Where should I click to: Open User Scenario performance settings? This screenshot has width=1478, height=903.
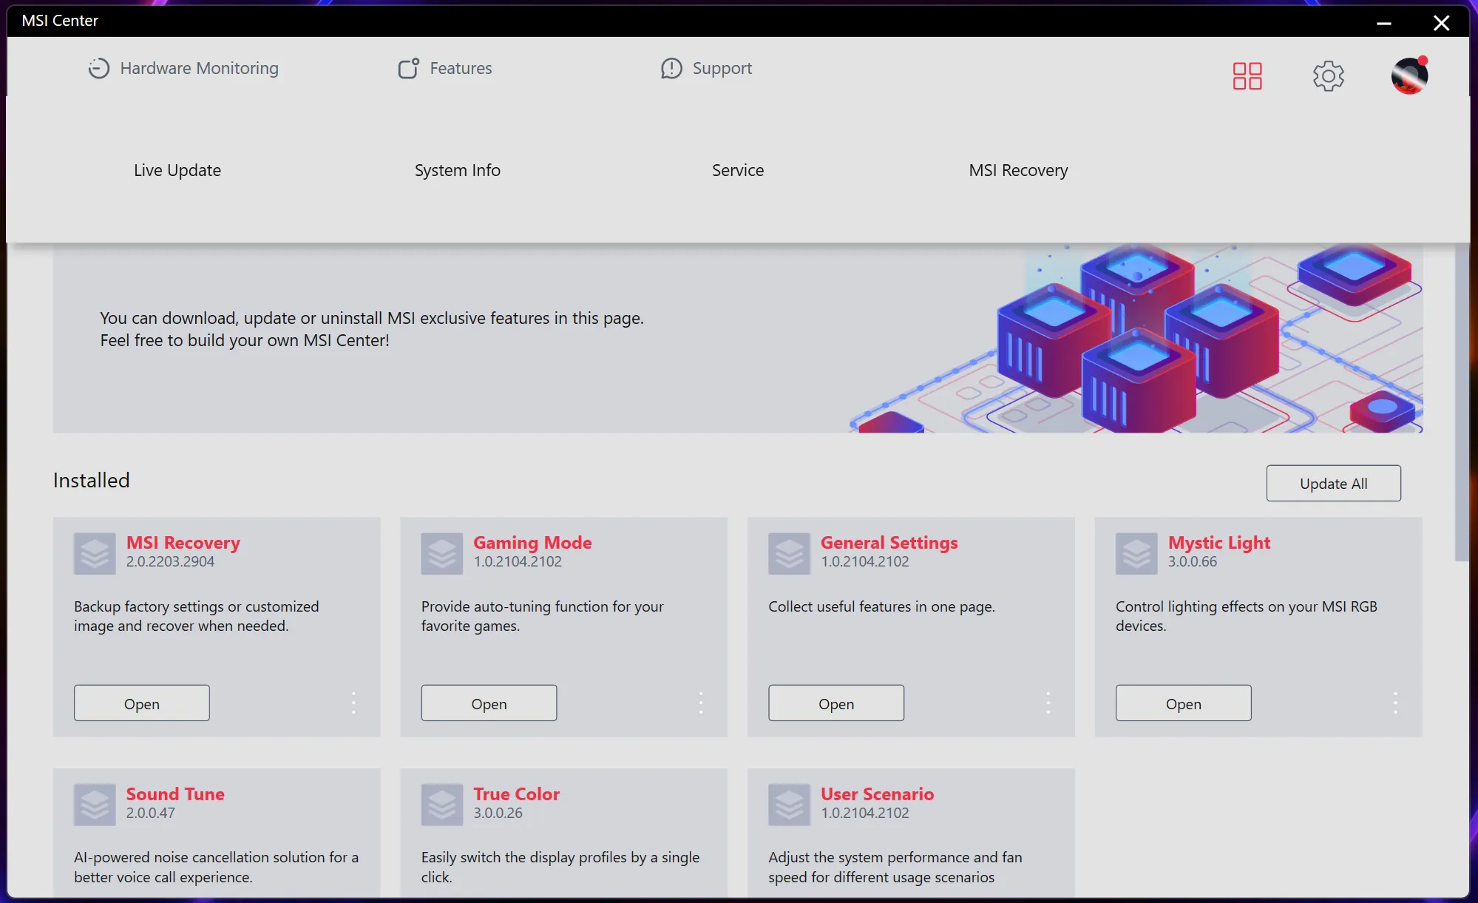[x=878, y=793]
